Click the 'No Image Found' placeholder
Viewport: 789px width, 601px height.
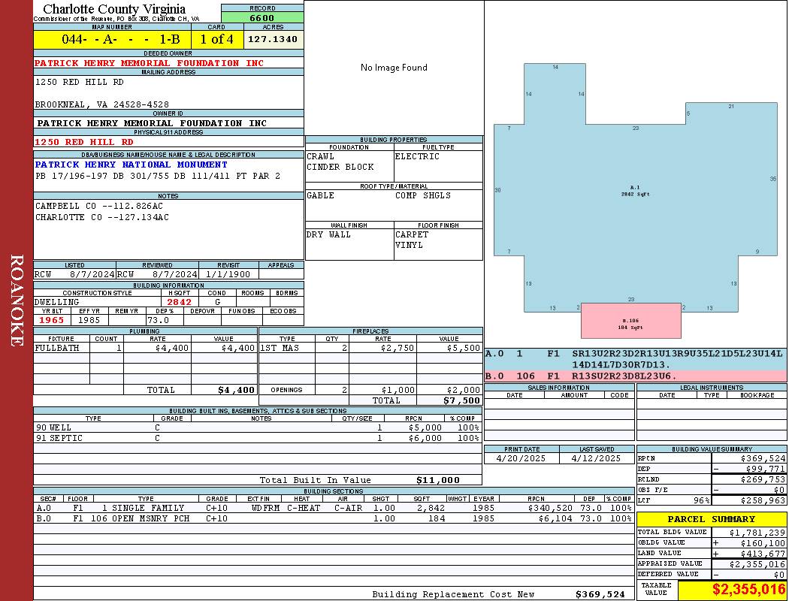pos(394,68)
